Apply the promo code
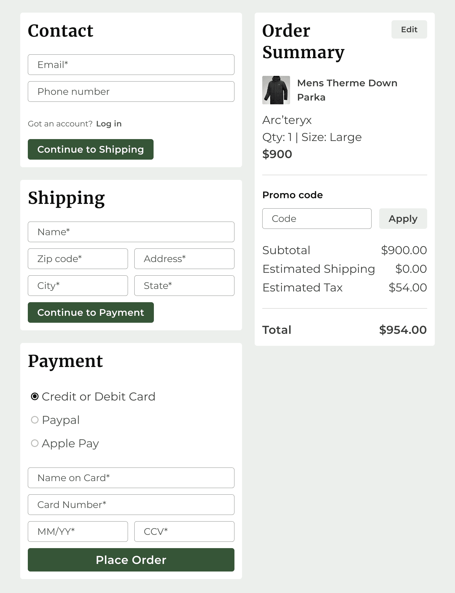This screenshot has width=455, height=593. (403, 218)
